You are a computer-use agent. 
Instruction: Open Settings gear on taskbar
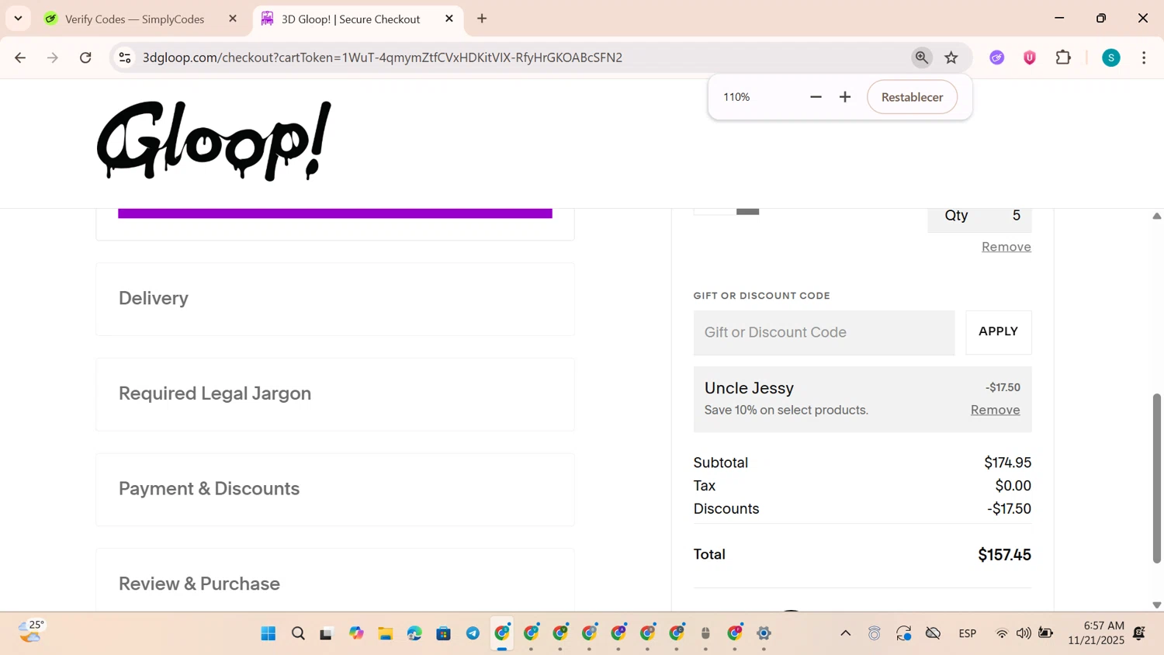[764, 633]
